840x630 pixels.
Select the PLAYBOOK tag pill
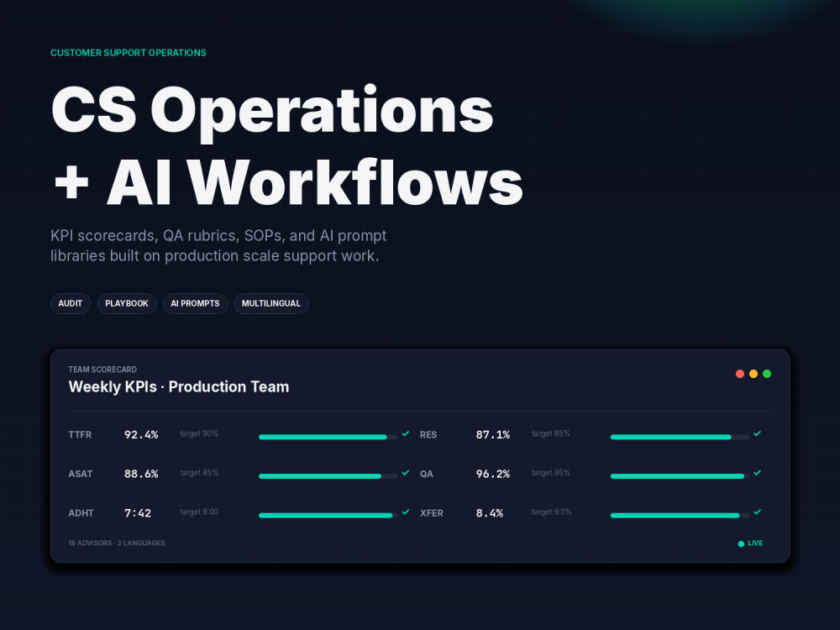tap(127, 304)
